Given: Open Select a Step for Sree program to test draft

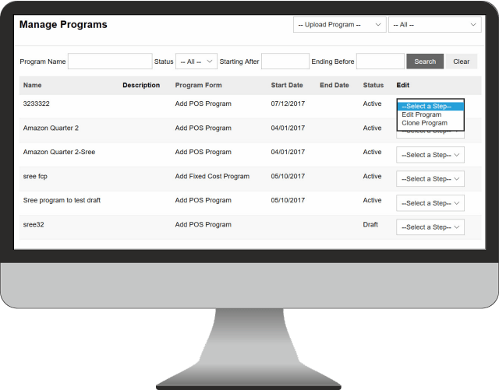Looking at the screenshot, I should (430, 203).
